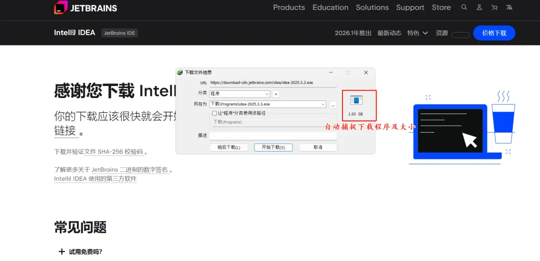Open the Education menu

pyautogui.click(x=330, y=7)
